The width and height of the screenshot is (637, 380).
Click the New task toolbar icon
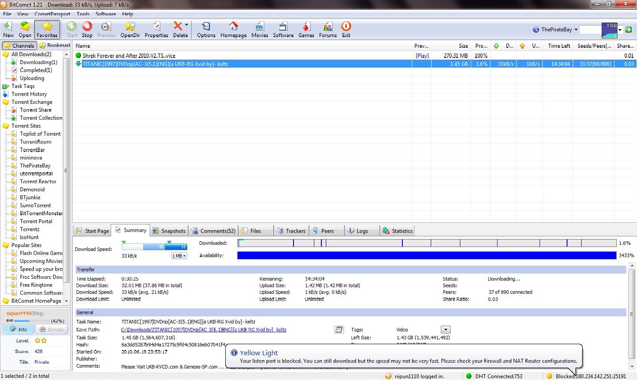pos(8,30)
